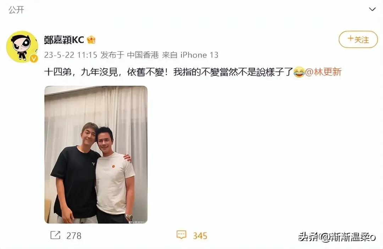Image resolution: width=383 pixels, height=249 pixels.
Task: Click the 278 repost count
Action: coord(74,236)
